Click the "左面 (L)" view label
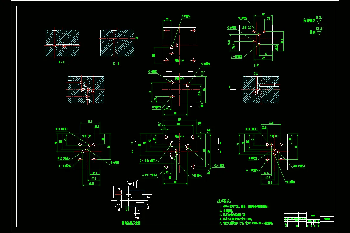The image size is (350, 233). click(x=274, y=136)
